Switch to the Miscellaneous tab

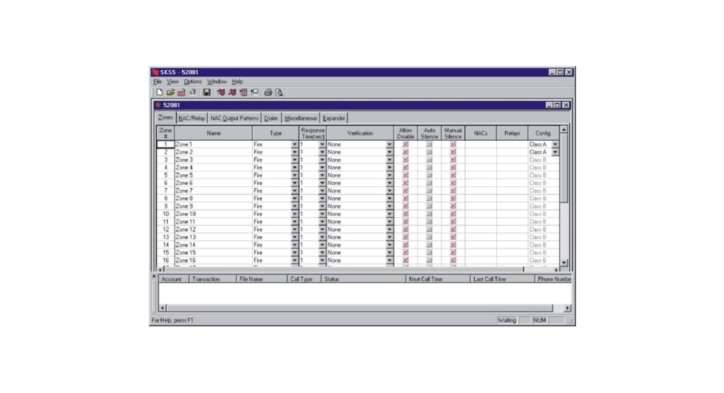[301, 118]
